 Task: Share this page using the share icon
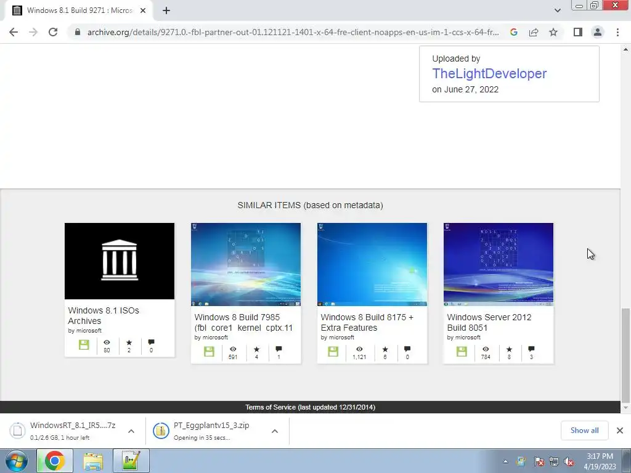point(534,32)
